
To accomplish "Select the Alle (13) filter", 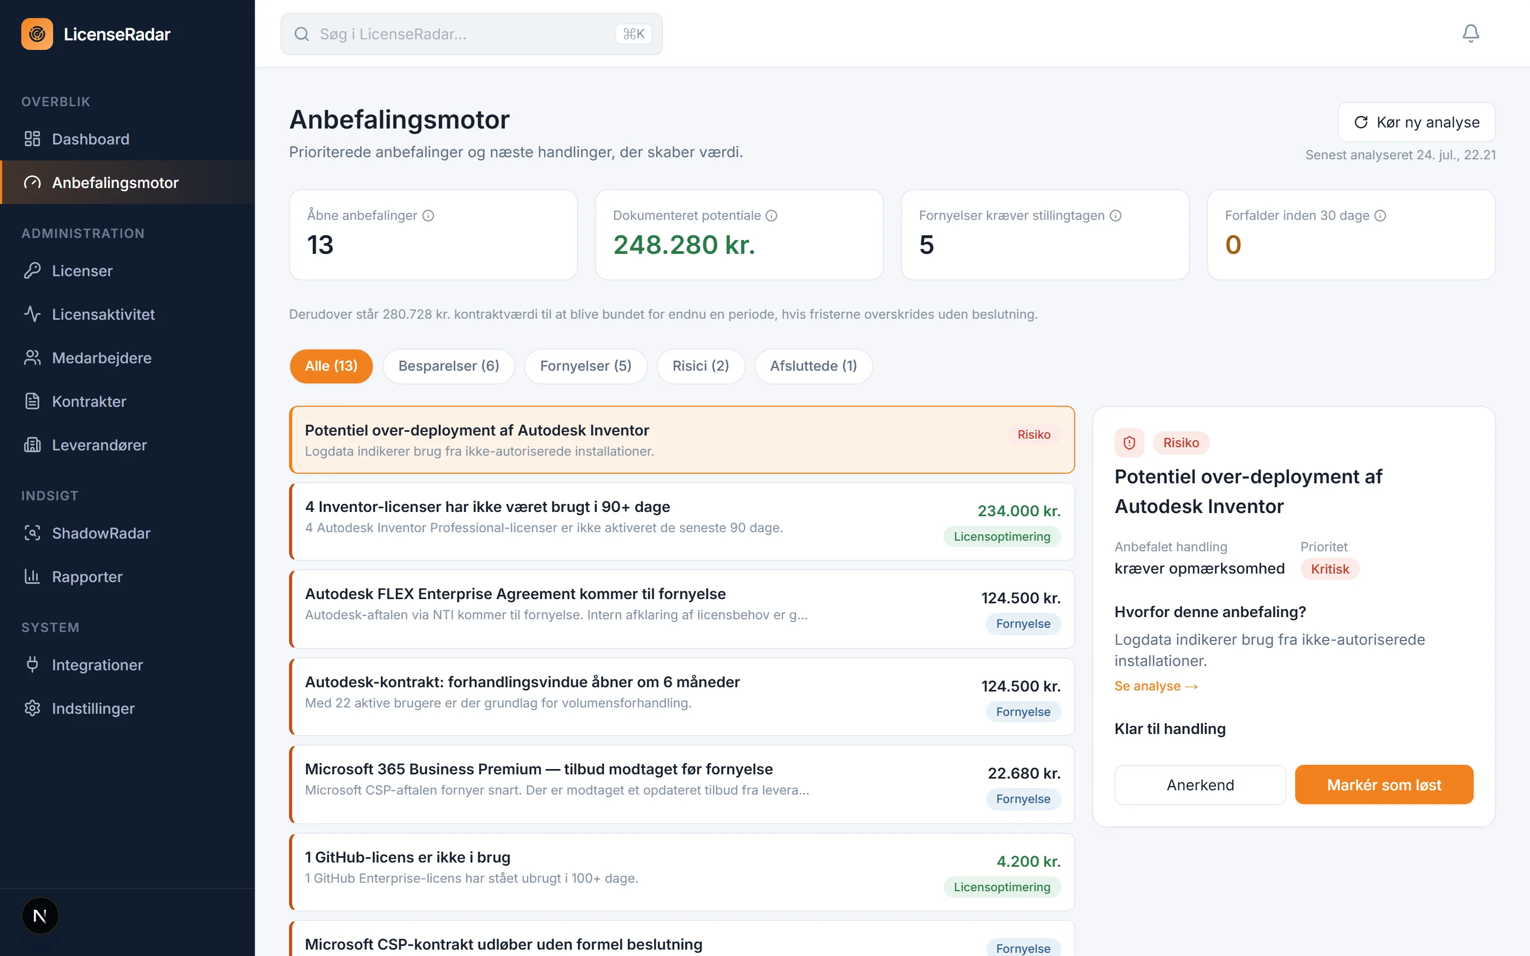I will pos(330,366).
